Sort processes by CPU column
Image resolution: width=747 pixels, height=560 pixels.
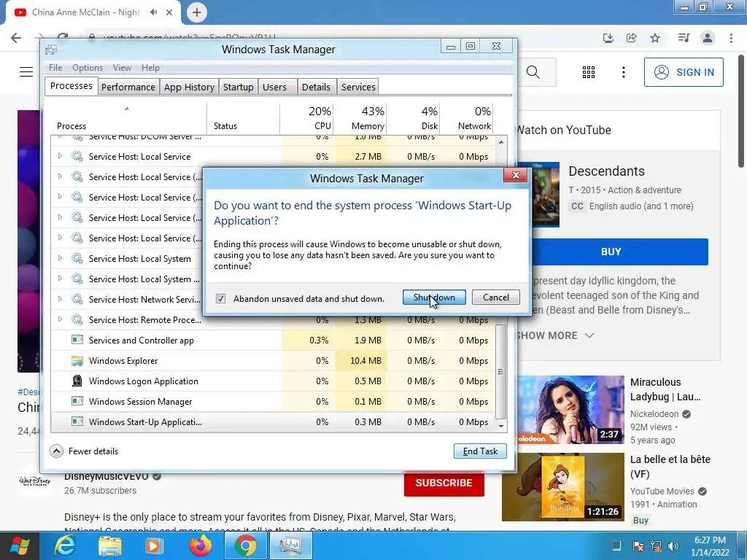pos(306,119)
